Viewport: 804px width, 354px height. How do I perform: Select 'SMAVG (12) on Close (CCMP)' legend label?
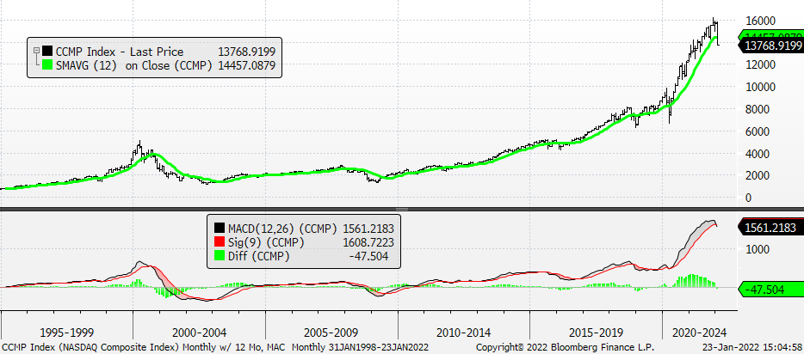133,65
